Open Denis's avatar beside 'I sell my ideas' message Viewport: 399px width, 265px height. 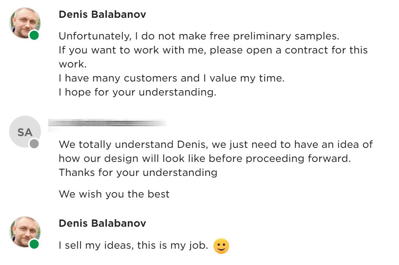point(25,232)
